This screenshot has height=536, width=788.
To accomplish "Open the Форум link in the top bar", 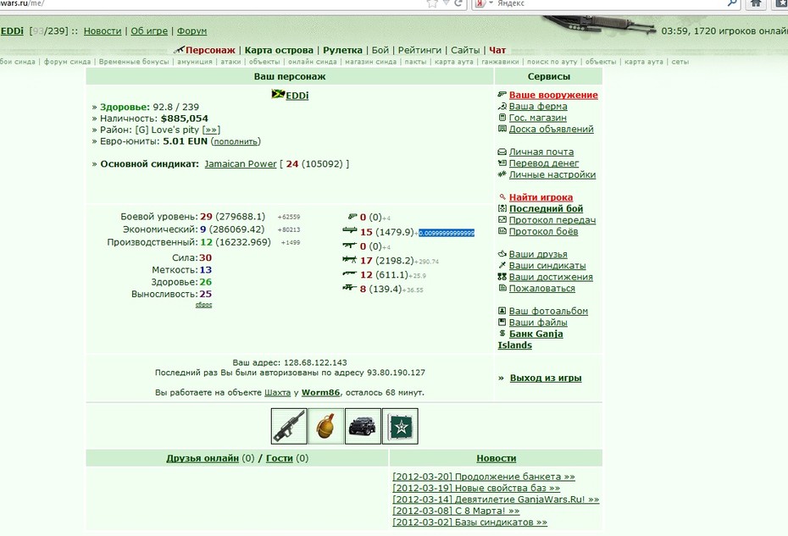I will pyautogui.click(x=192, y=31).
